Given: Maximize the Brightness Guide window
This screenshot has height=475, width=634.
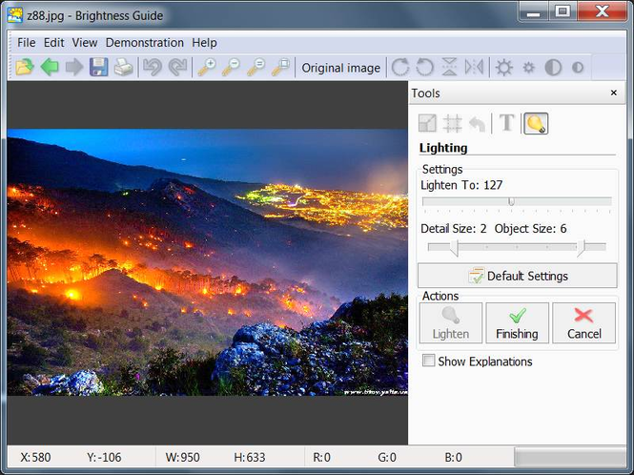Looking at the screenshot, I should pos(562,10).
